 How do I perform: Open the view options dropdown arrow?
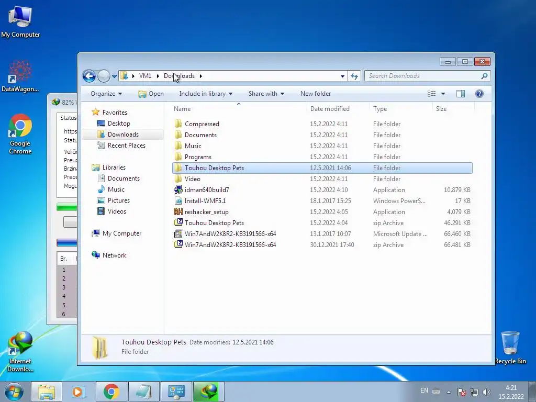[x=443, y=94]
